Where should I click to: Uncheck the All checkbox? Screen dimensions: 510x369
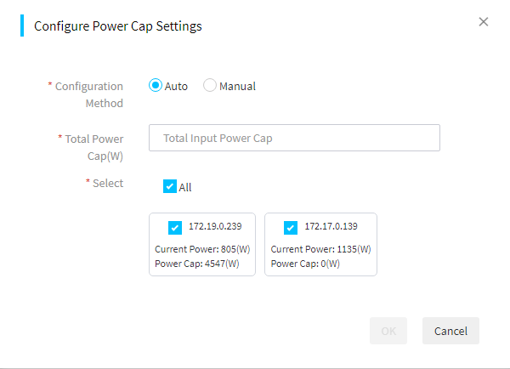[x=170, y=186]
